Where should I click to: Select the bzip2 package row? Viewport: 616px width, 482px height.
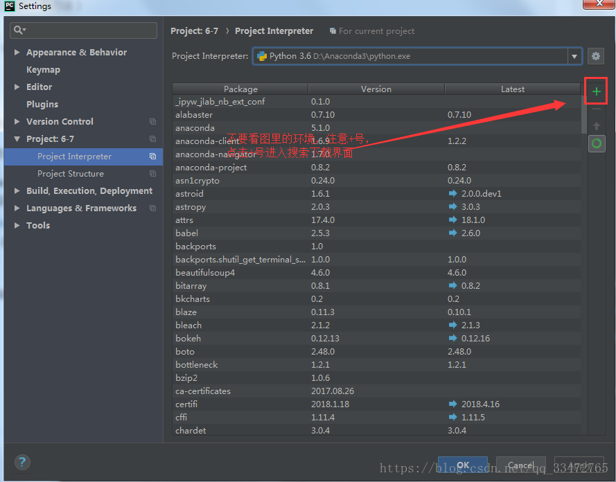point(376,377)
